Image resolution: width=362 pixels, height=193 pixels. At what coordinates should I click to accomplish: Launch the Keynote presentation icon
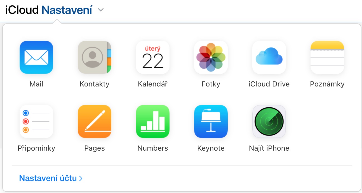click(211, 122)
